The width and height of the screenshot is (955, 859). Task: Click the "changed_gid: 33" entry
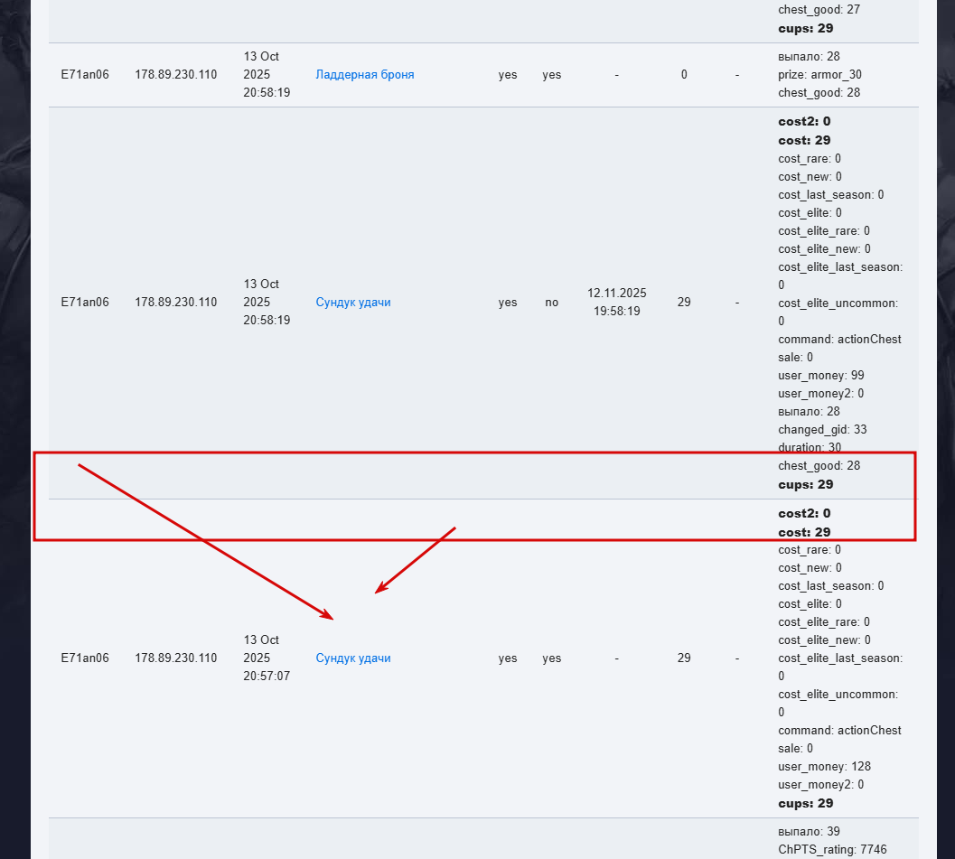coord(822,430)
